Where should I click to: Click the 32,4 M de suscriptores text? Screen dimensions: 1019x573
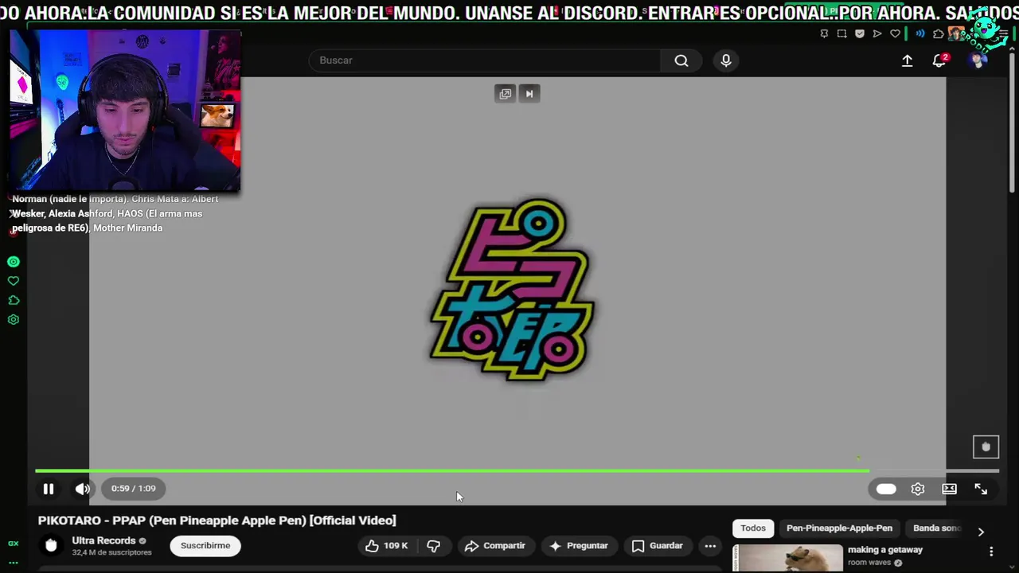click(x=111, y=552)
